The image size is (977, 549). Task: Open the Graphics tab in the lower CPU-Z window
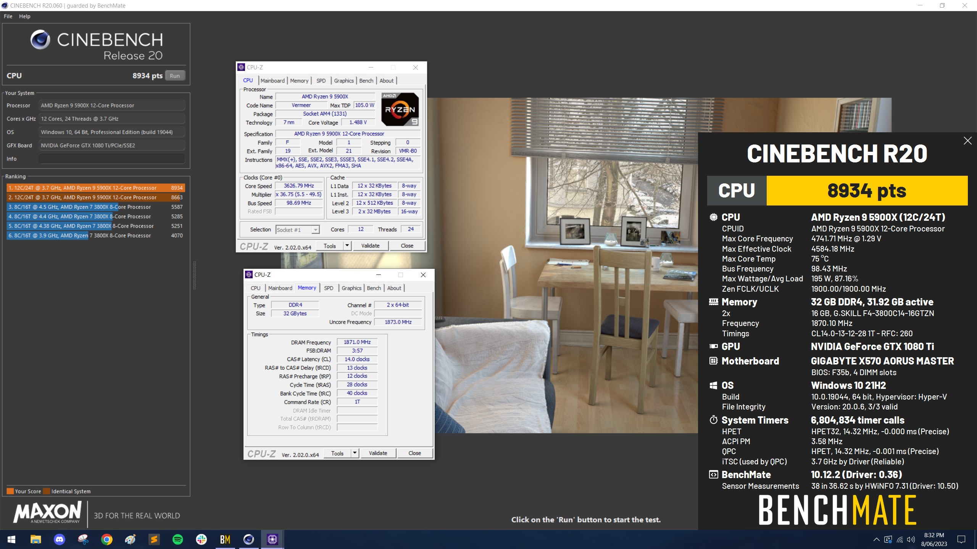(351, 288)
